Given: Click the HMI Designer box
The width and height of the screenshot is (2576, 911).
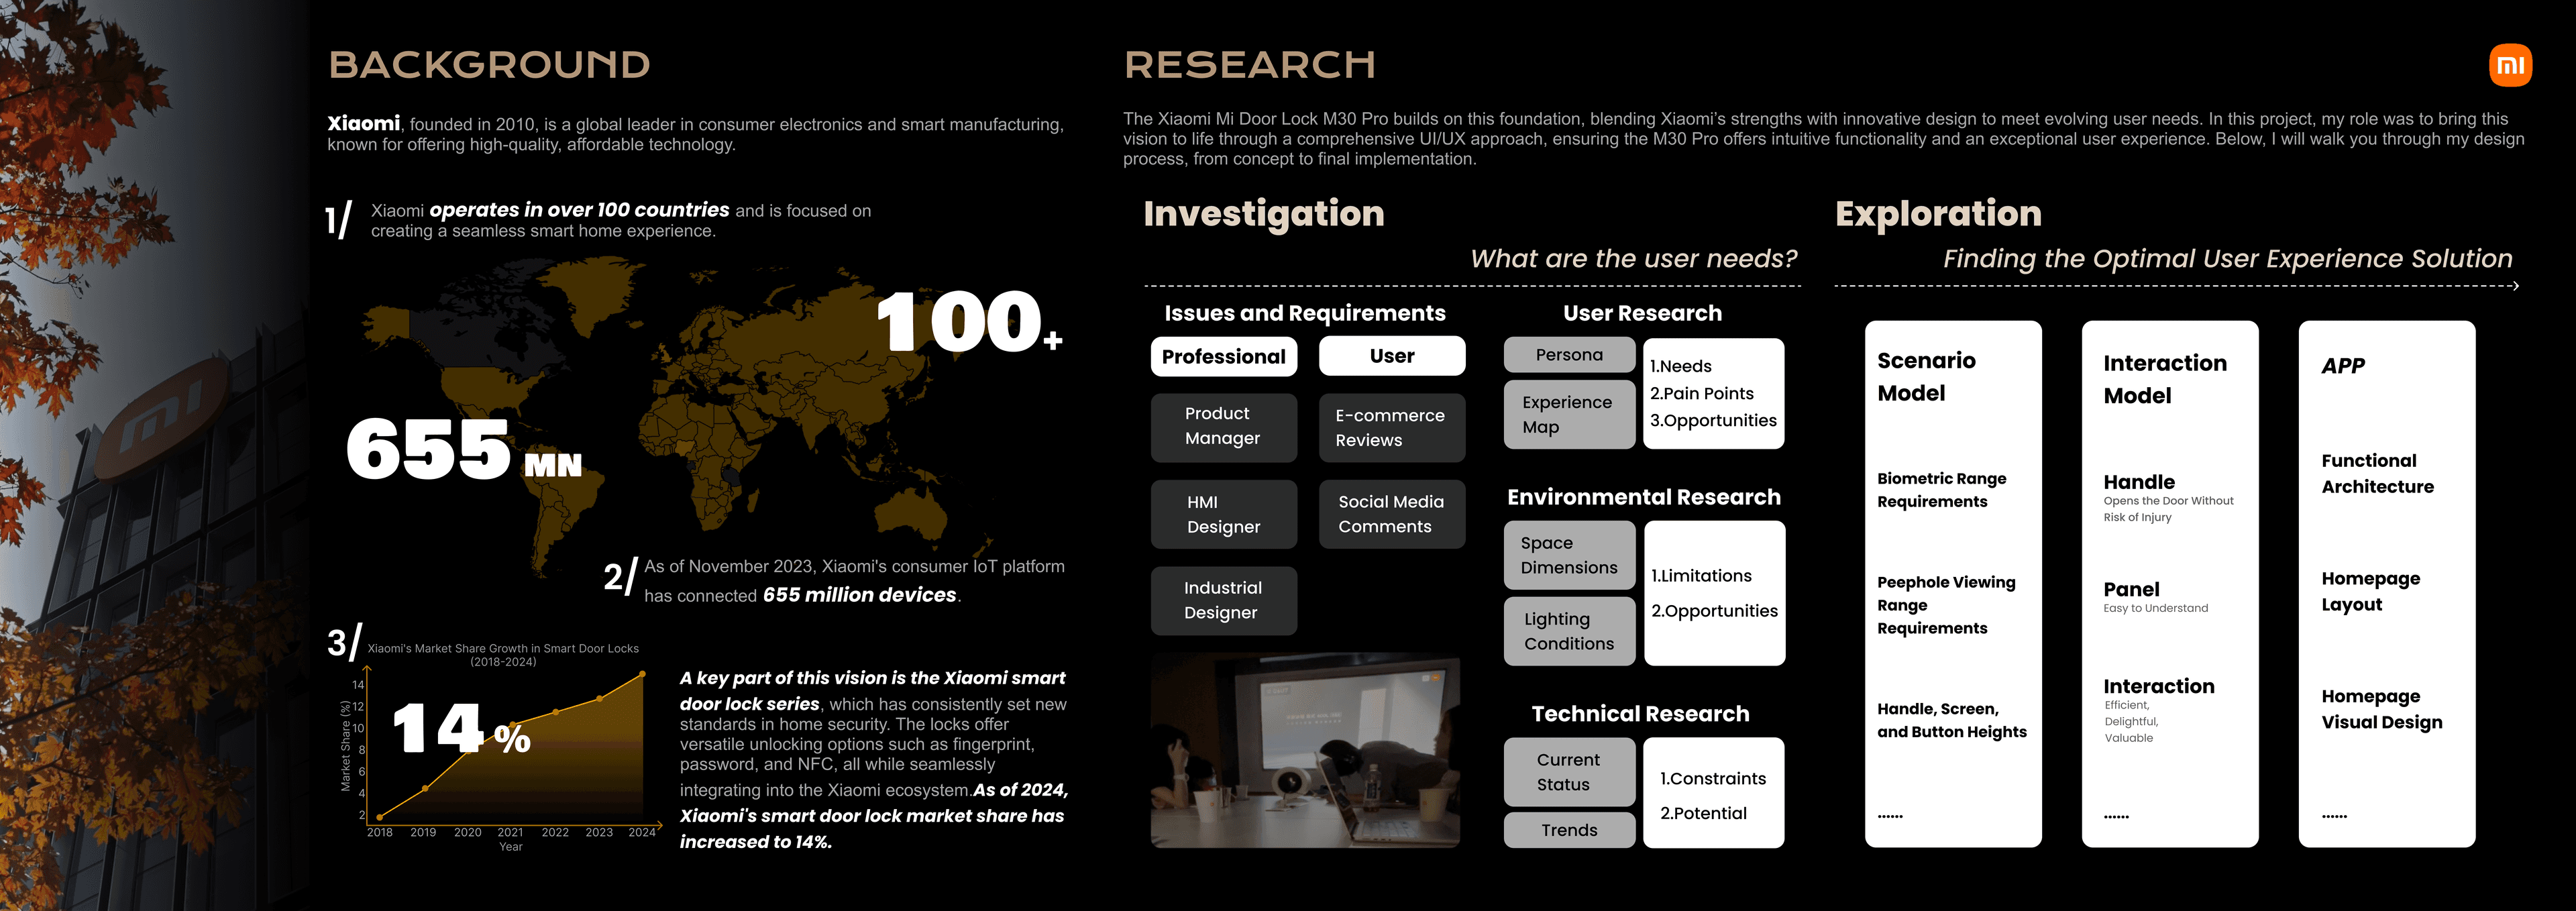Looking at the screenshot, I should [1223, 514].
